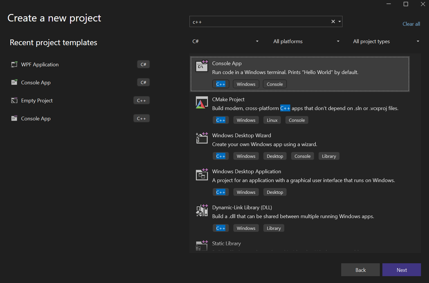This screenshot has width=429, height=283.
Task: Click the Static Library template icon
Action: (x=202, y=246)
